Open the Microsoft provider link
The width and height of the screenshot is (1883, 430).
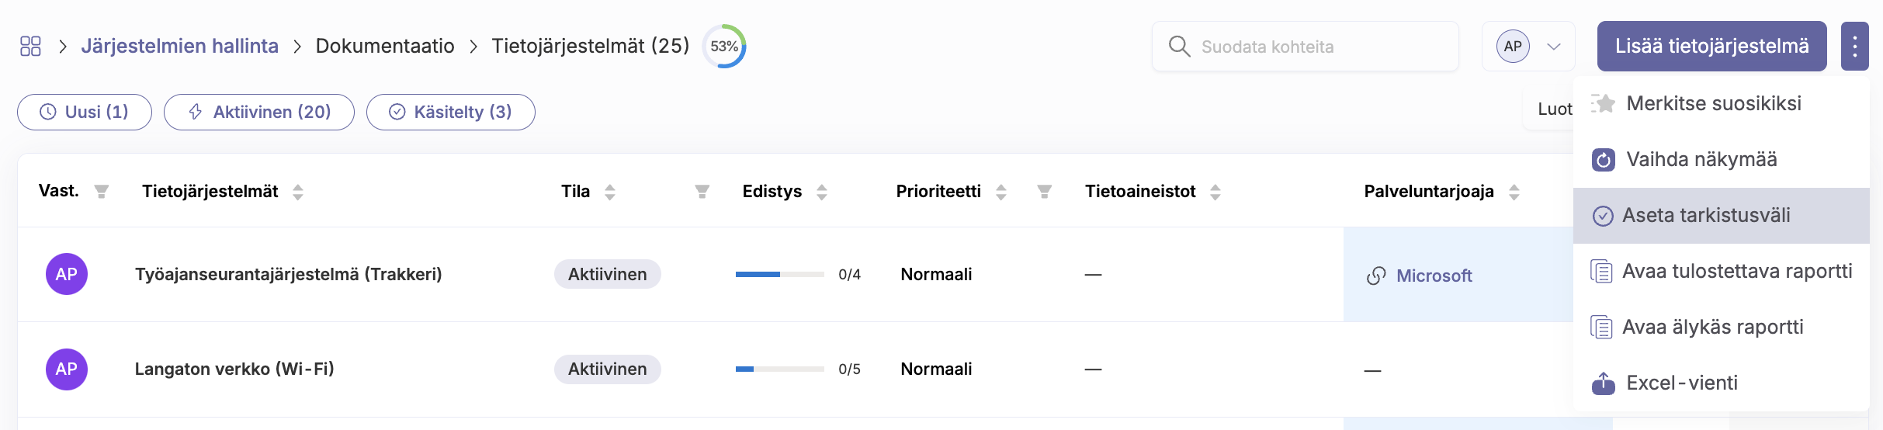click(x=1420, y=276)
